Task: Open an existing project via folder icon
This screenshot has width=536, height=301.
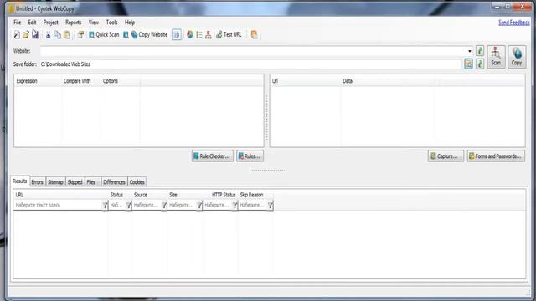Action: coord(26,34)
